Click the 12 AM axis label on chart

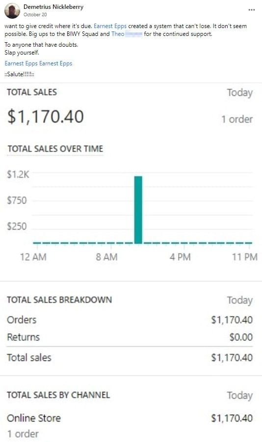pos(33,257)
